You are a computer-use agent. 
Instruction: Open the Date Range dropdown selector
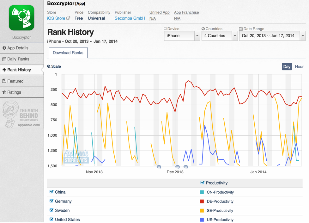coord(272,36)
